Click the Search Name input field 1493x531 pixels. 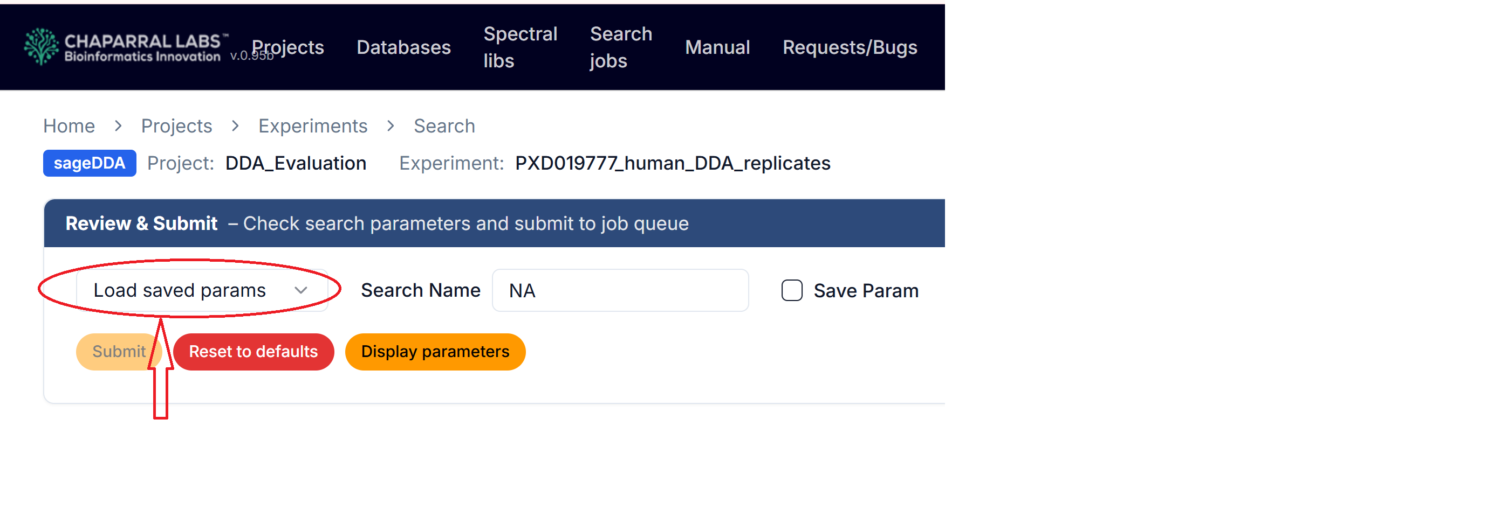[x=620, y=290]
